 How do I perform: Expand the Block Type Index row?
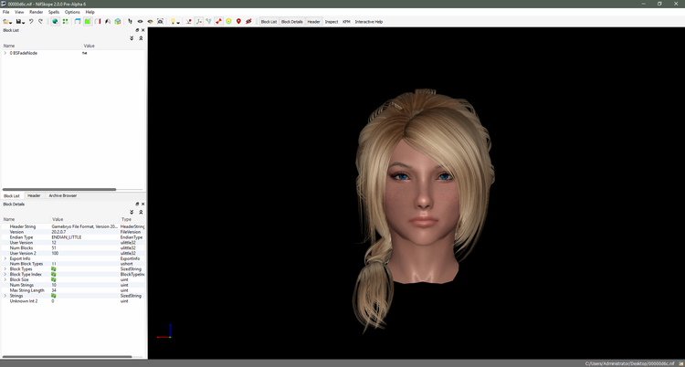[x=5, y=275]
